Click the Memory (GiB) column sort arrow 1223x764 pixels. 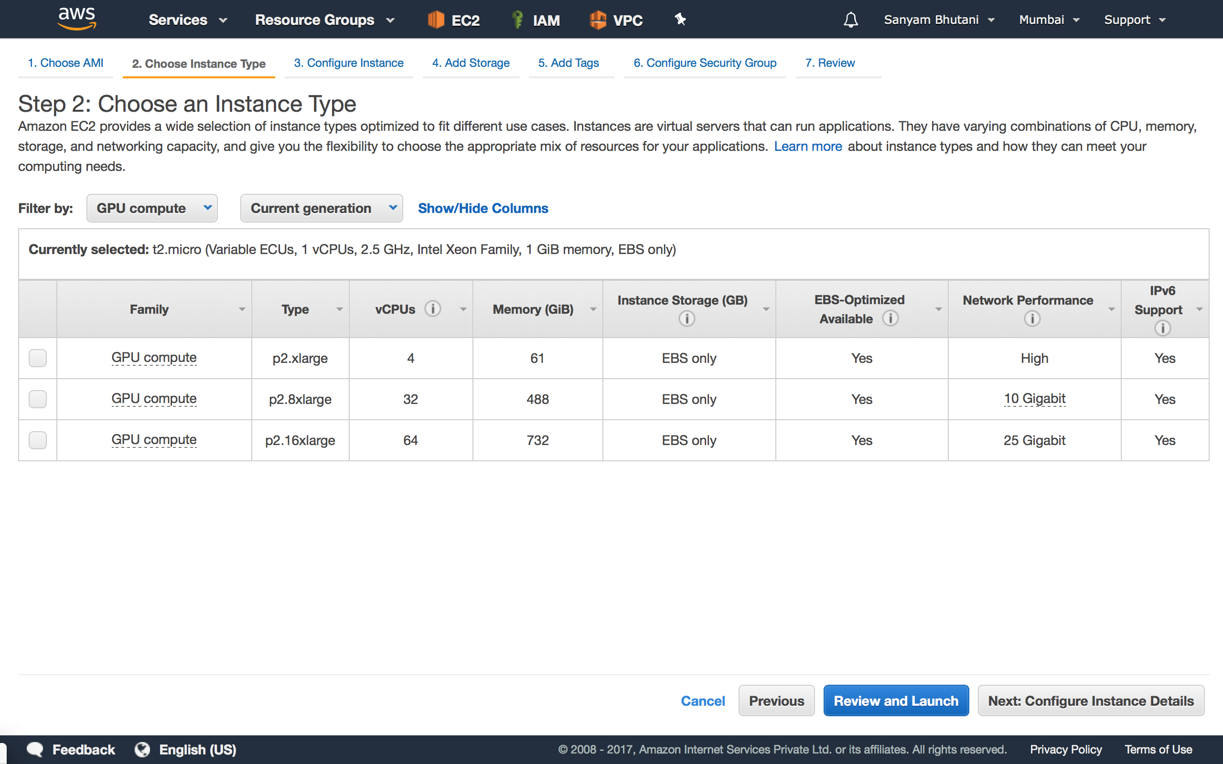(x=593, y=309)
